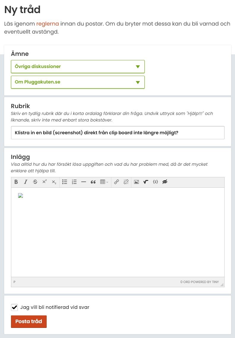The width and height of the screenshot is (235, 338).
Task: Open the insert image dialog
Action: 136,182
